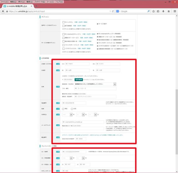178x173 pixels.
Task: Click the email confirmation input field
Action: click(x=83, y=128)
